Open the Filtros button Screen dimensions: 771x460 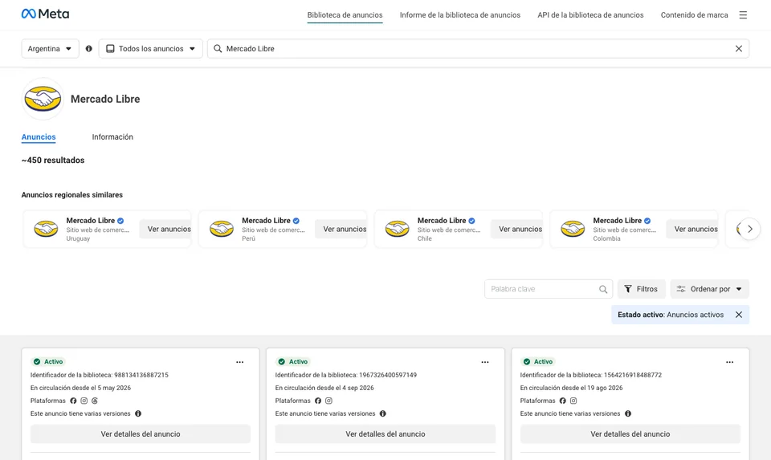point(641,289)
